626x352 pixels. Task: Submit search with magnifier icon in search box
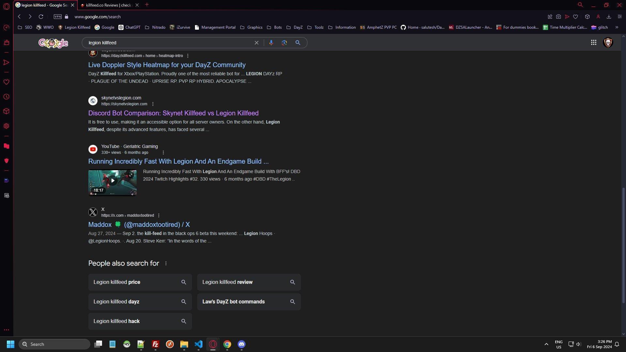coord(298,43)
